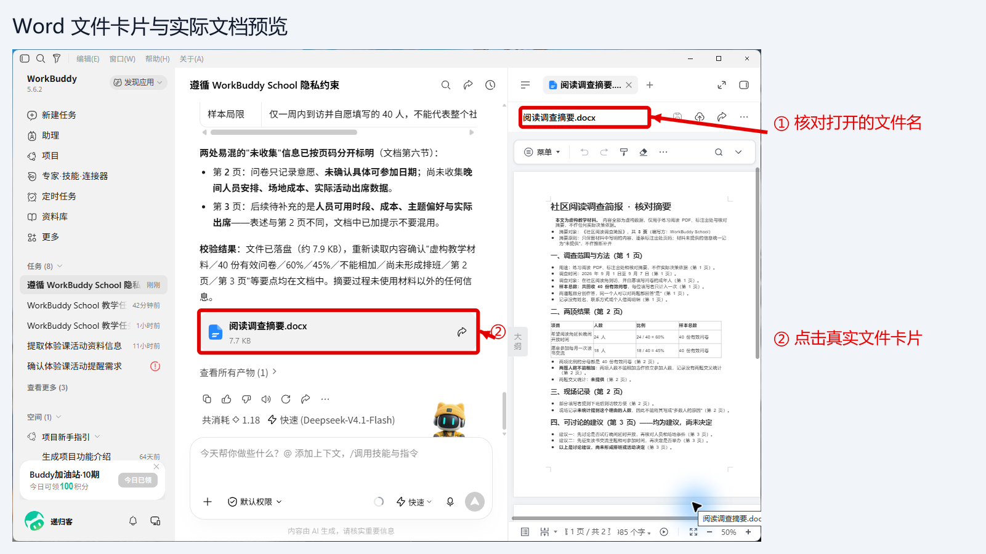Select the 阅读调查摘要 document tab

pyautogui.click(x=590, y=85)
